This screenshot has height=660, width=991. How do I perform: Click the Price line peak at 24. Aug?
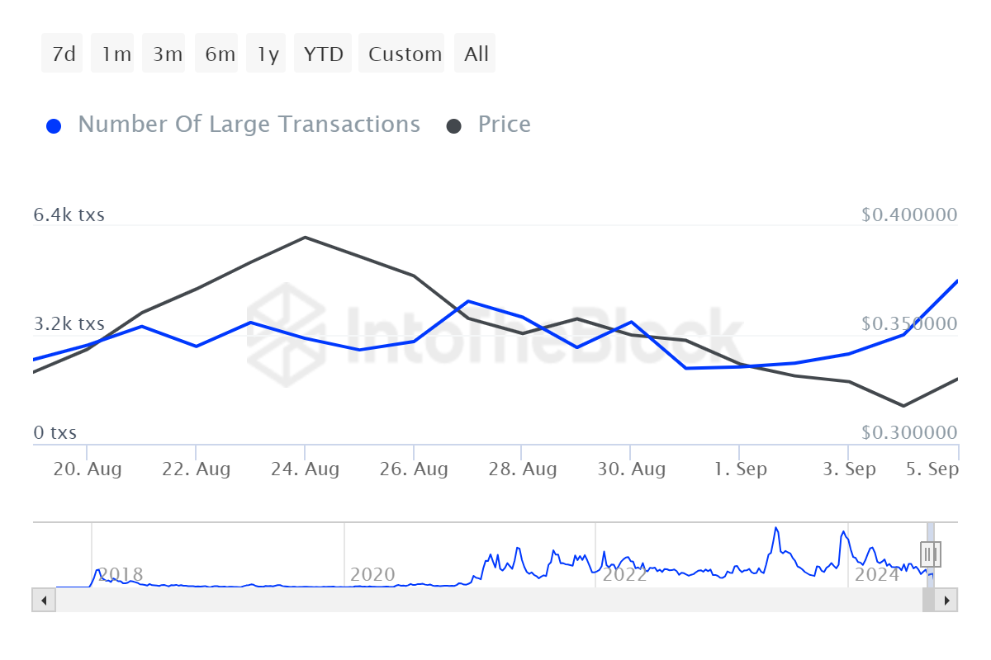pos(305,238)
